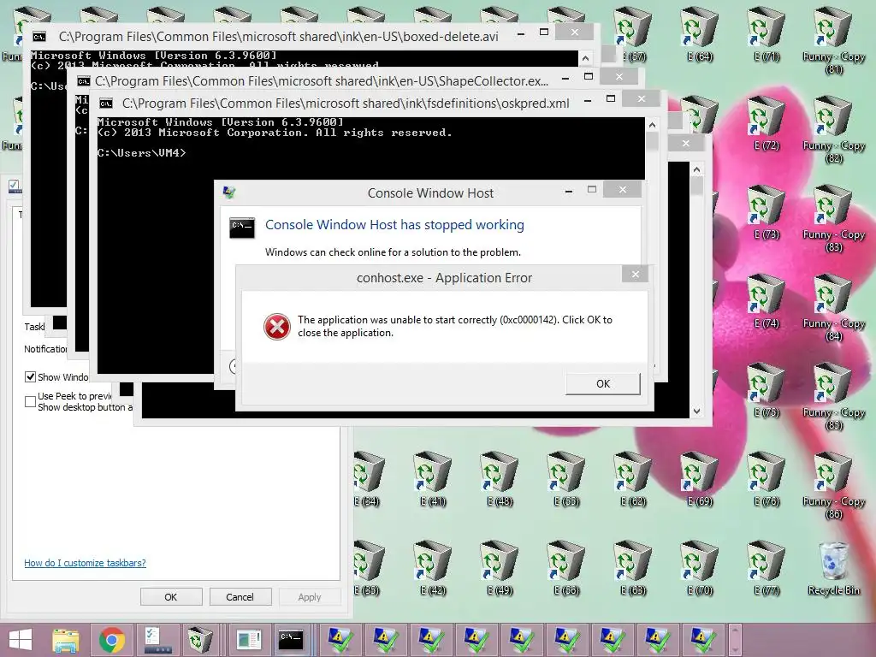Click Cancel in the taskbar properties dialog
This screenshot has height=657, width=876.
(x=240, y=596)
